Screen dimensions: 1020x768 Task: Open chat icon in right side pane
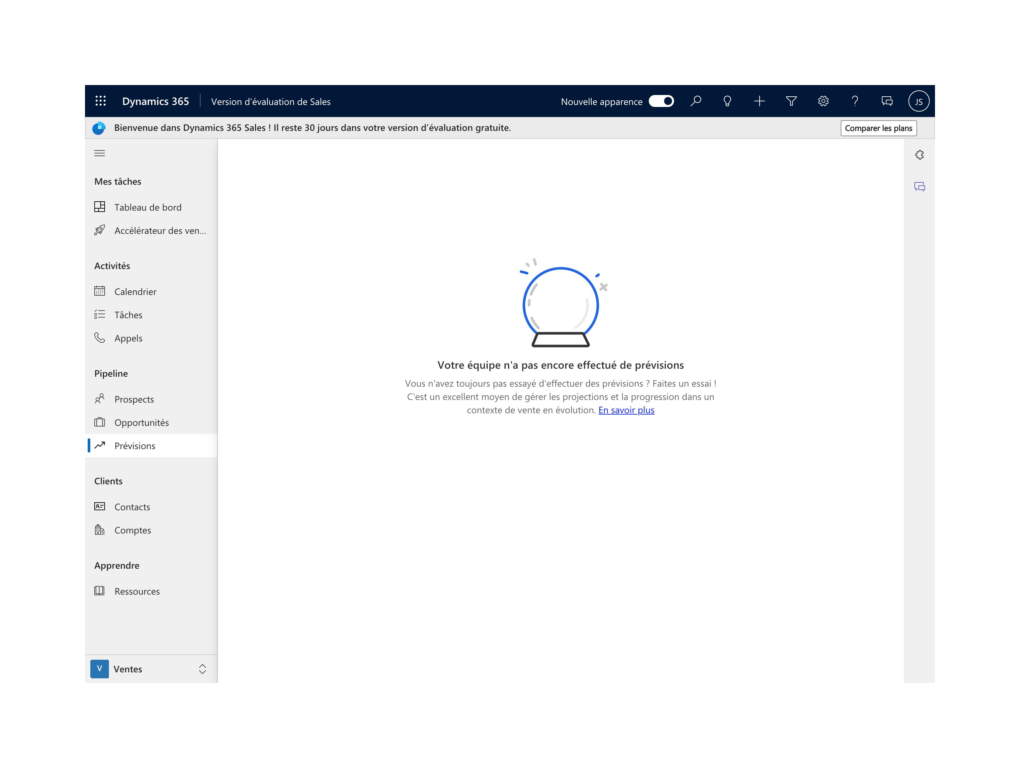(919, 187)
